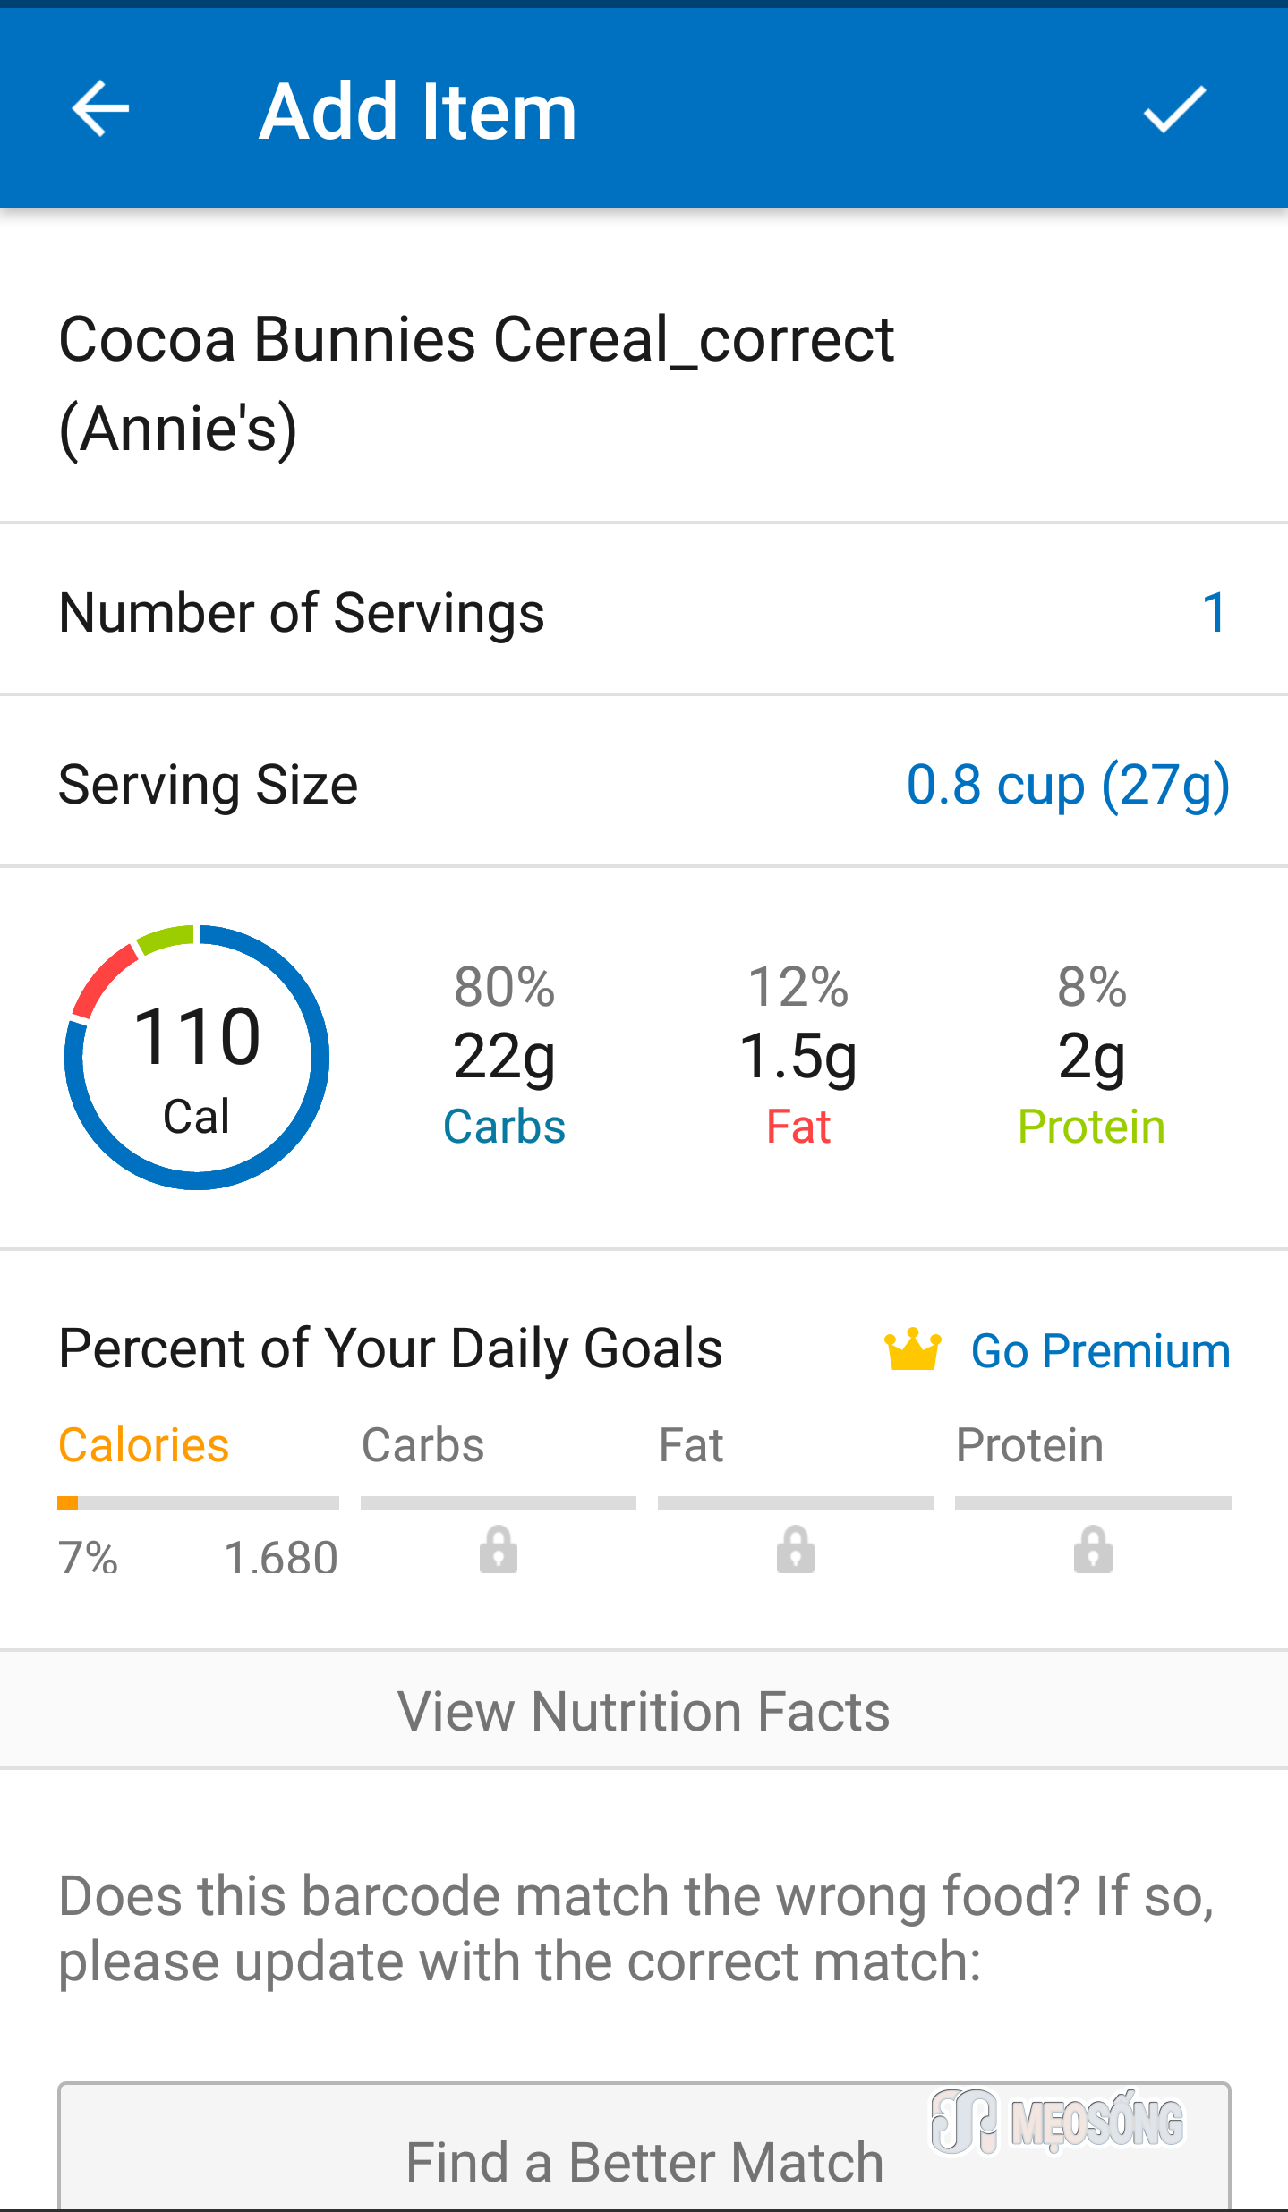Open the Serving Size 0.8 cup selector

pyautogui.click(x=1068, y=786)
